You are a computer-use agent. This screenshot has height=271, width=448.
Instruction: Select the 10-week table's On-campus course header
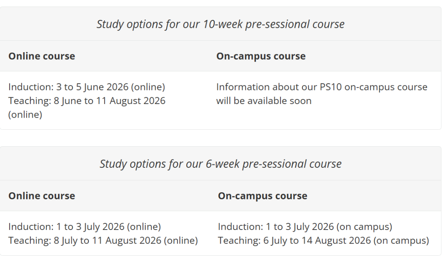tap(261, 56)
